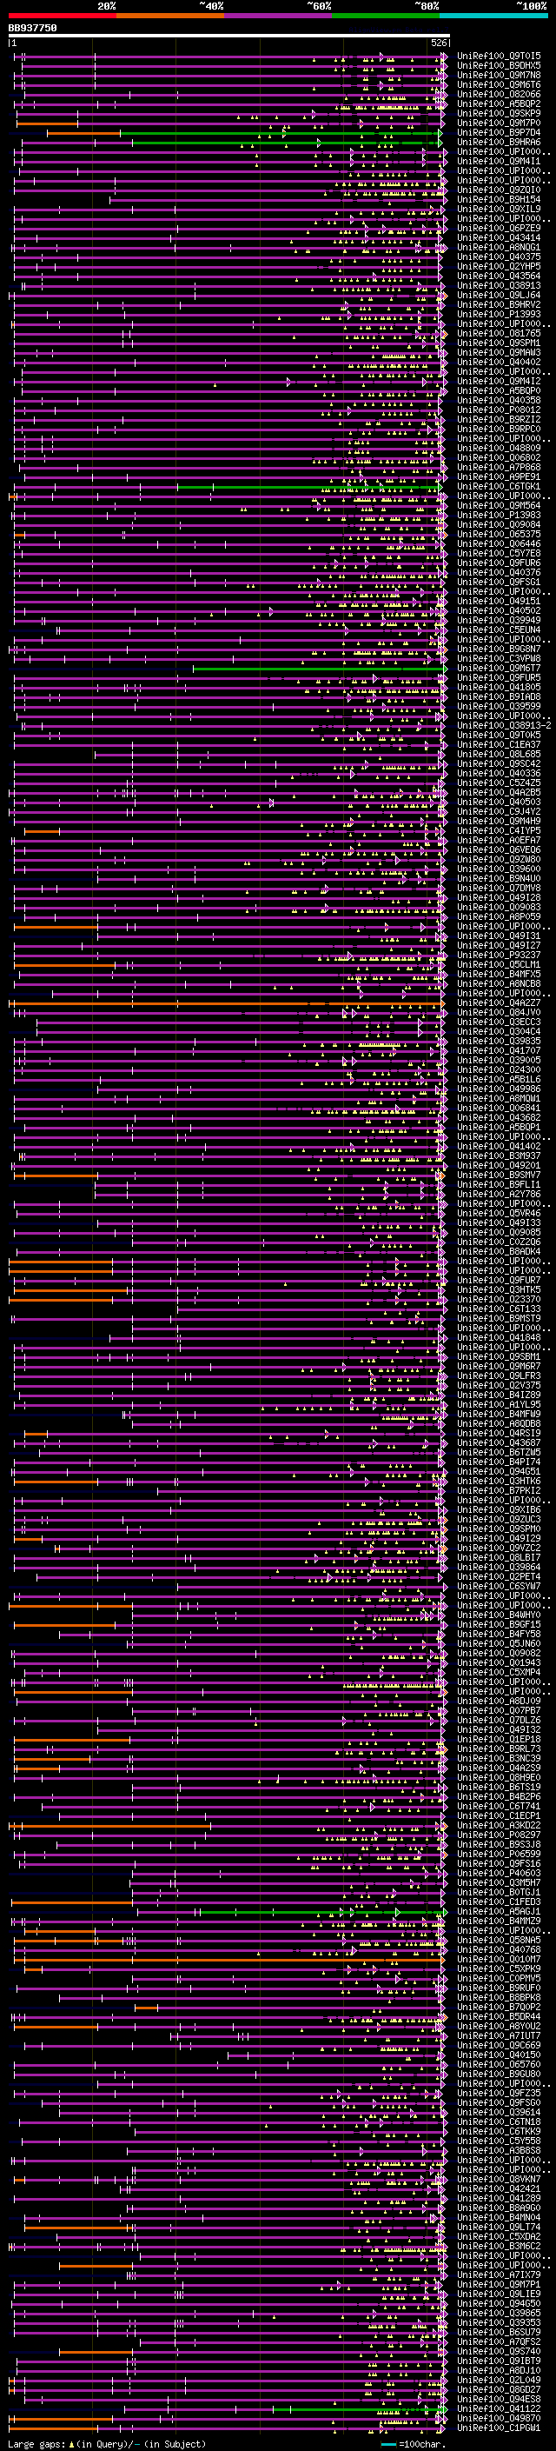Select the UniRef100_Q5CLM1 label
This screenshot has height=2451, width=556.
tap(499, 965)
